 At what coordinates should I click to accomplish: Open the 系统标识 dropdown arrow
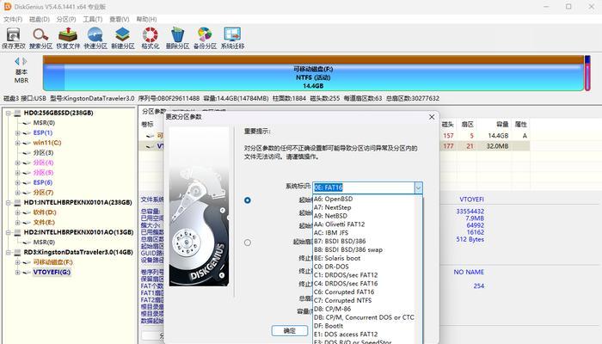pyautogui.click(x=418, y=187)
